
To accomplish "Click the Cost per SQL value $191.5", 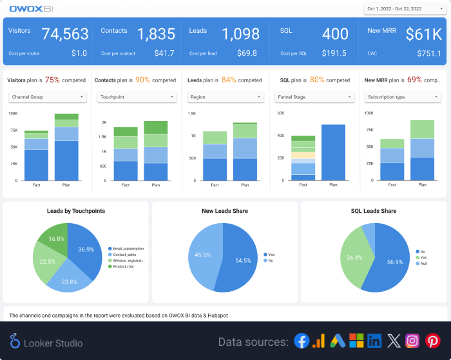I will 334,53.
